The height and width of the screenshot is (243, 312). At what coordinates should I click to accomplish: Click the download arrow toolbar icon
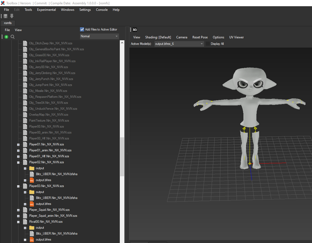pyautogui.click(x=12, y=16)
